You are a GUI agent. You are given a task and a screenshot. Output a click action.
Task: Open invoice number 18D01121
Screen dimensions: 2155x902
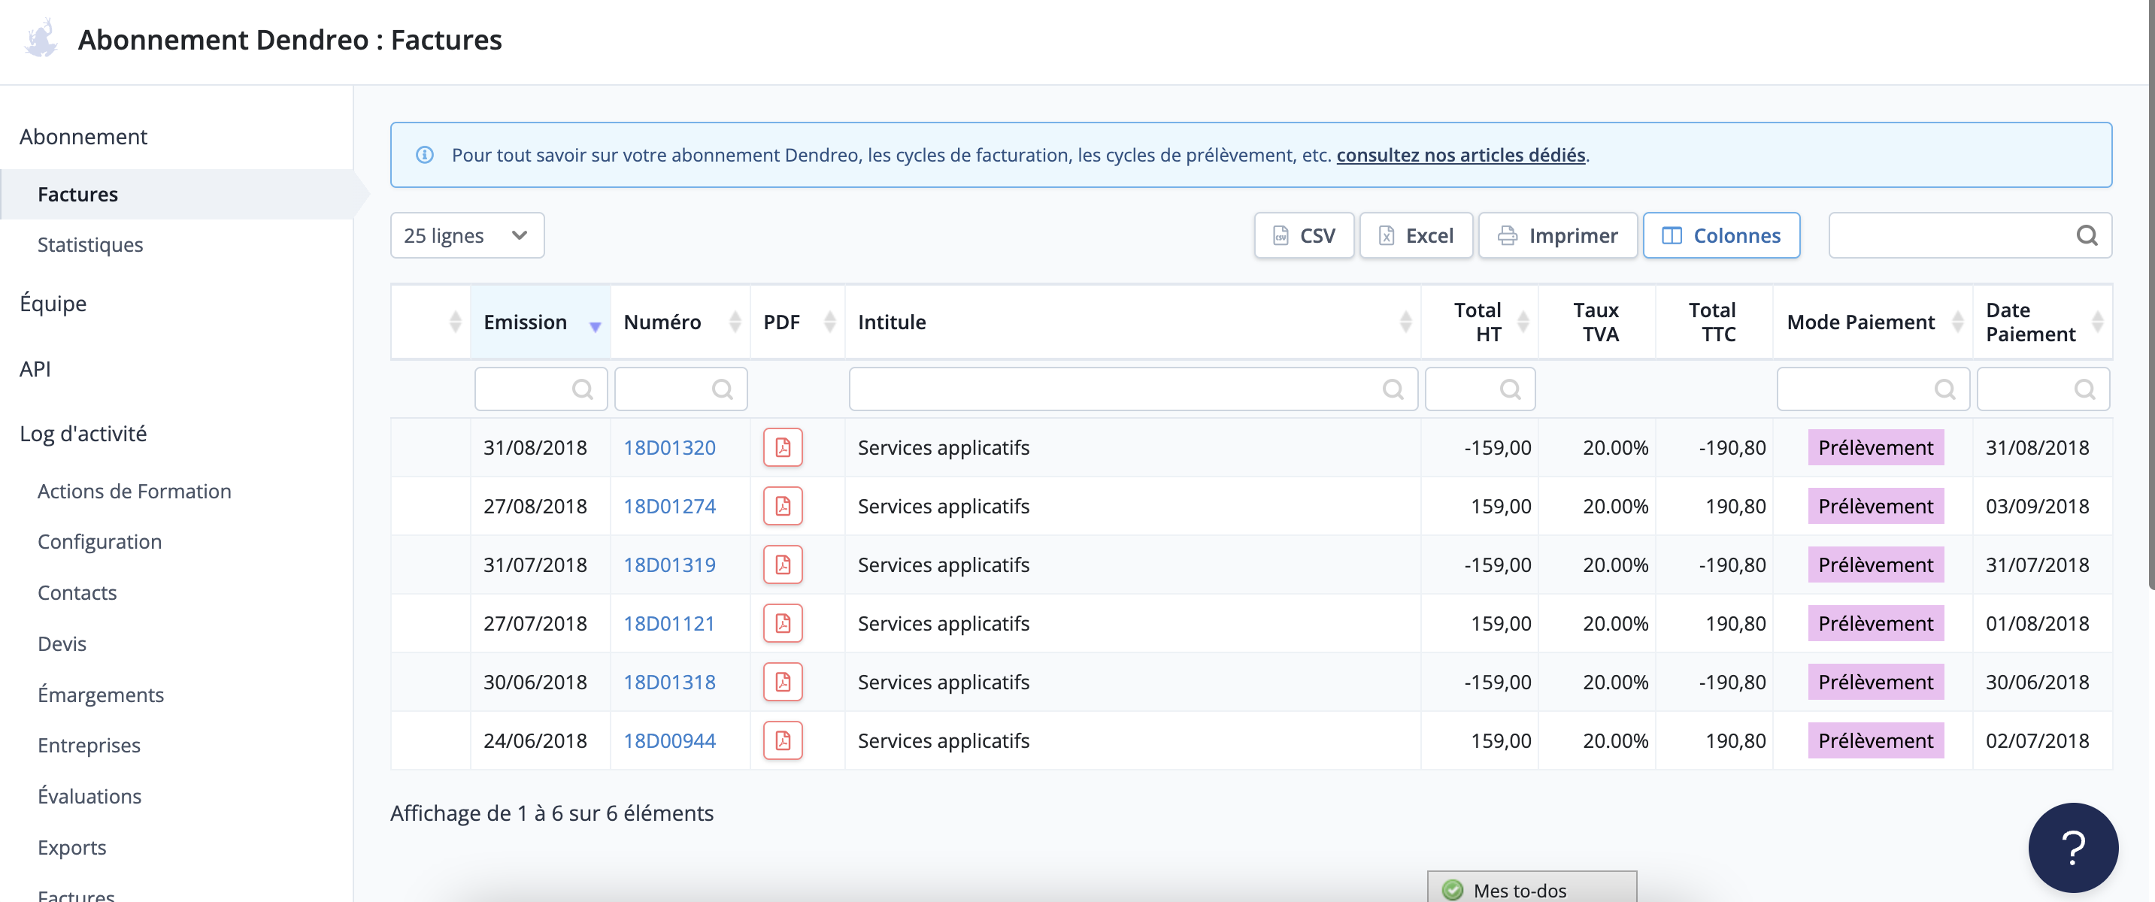click(x=669, y=623)
